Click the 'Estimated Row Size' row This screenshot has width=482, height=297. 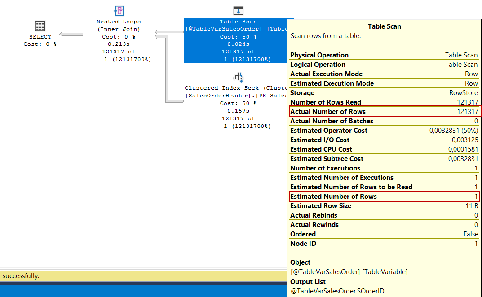click(x=384, y=206)
